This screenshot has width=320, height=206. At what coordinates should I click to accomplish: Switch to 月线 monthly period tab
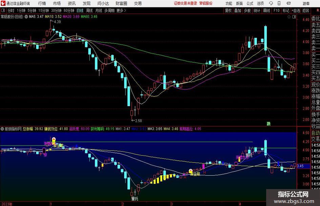[99, 10]
